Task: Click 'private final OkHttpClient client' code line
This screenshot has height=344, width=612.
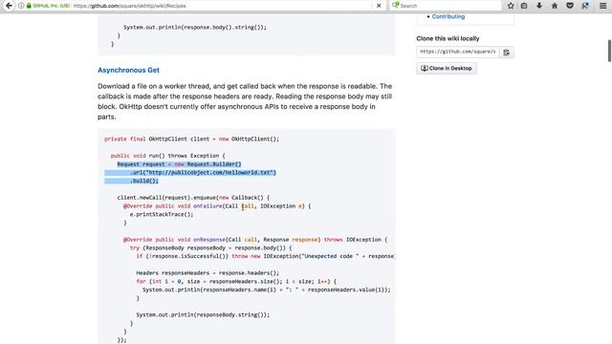Action: pos(191,139)
